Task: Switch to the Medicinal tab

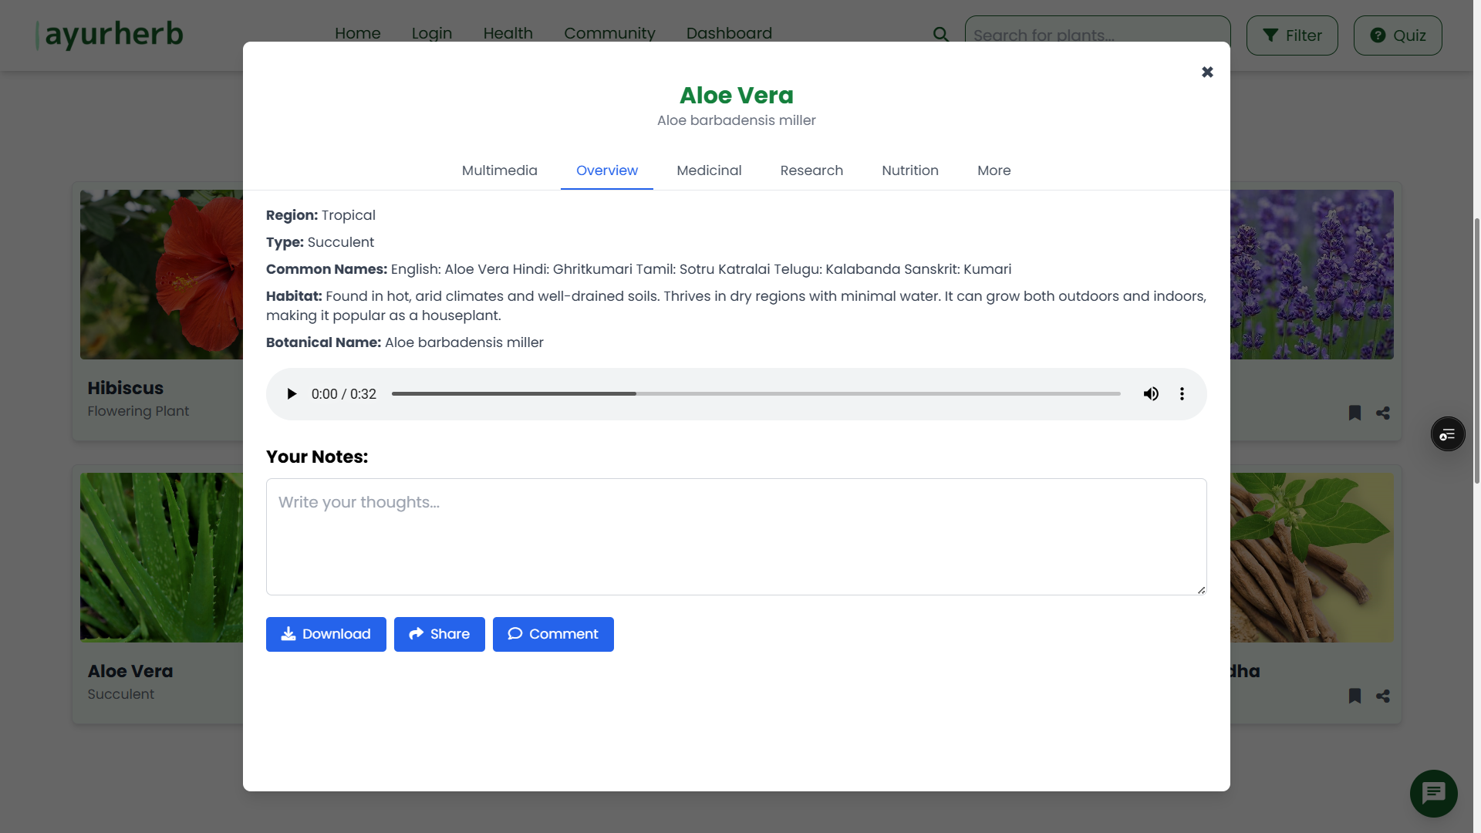Action: coord(709,170)
